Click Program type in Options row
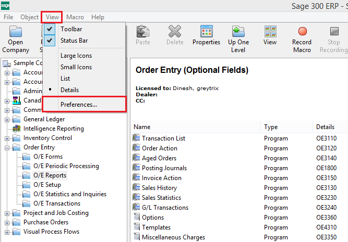This screenshot has width=348, height=242. pyautogui.click(x=276, y=218)
